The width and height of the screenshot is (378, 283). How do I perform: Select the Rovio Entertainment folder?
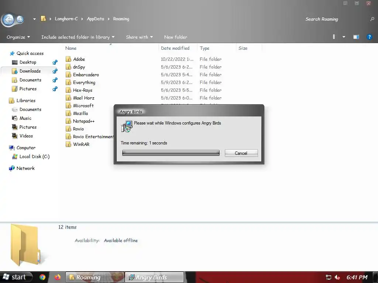90,136
